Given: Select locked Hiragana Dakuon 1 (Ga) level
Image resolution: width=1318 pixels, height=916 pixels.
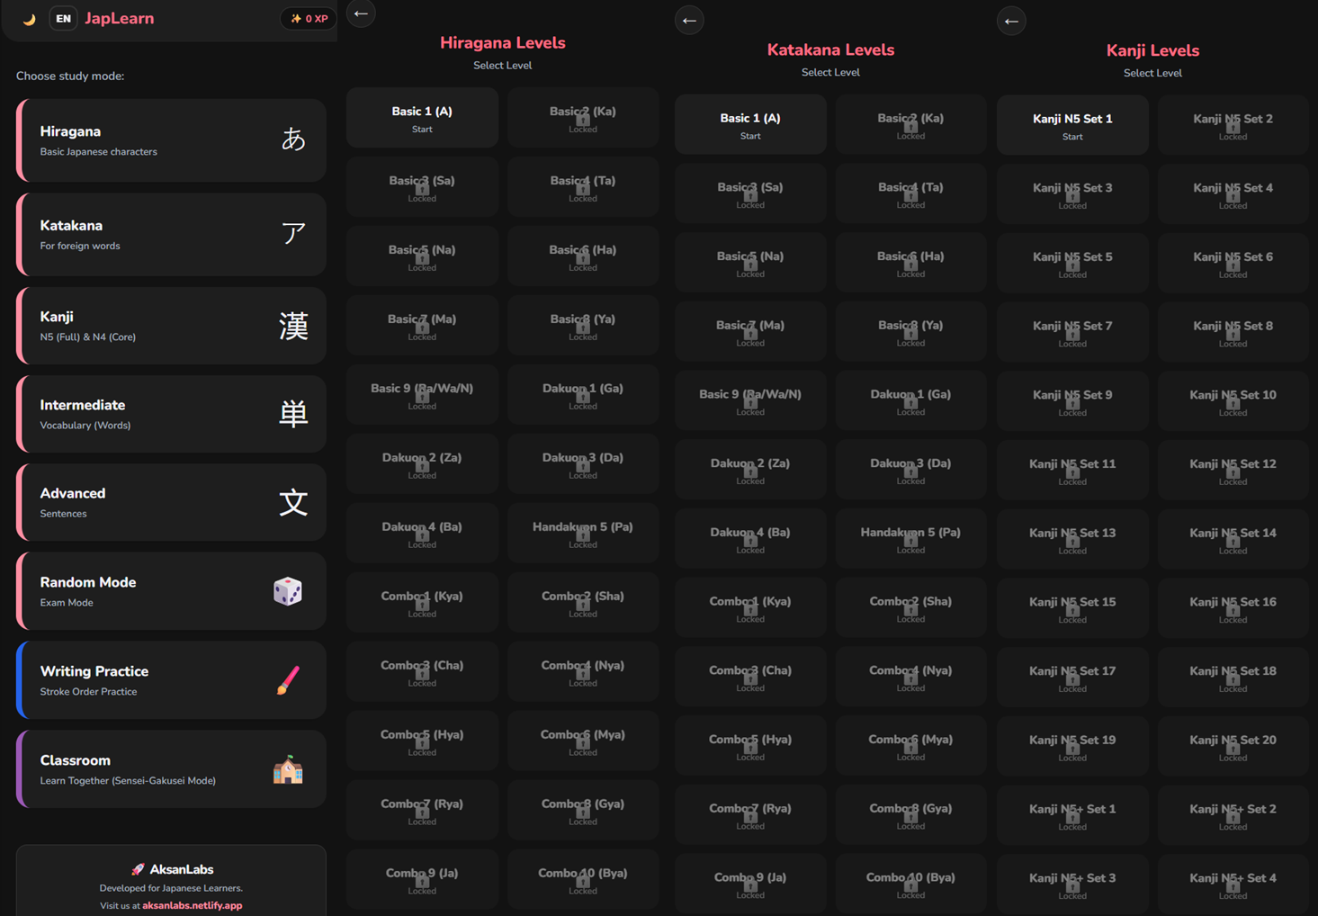Looking at the screenshot, I should [583, 395].
